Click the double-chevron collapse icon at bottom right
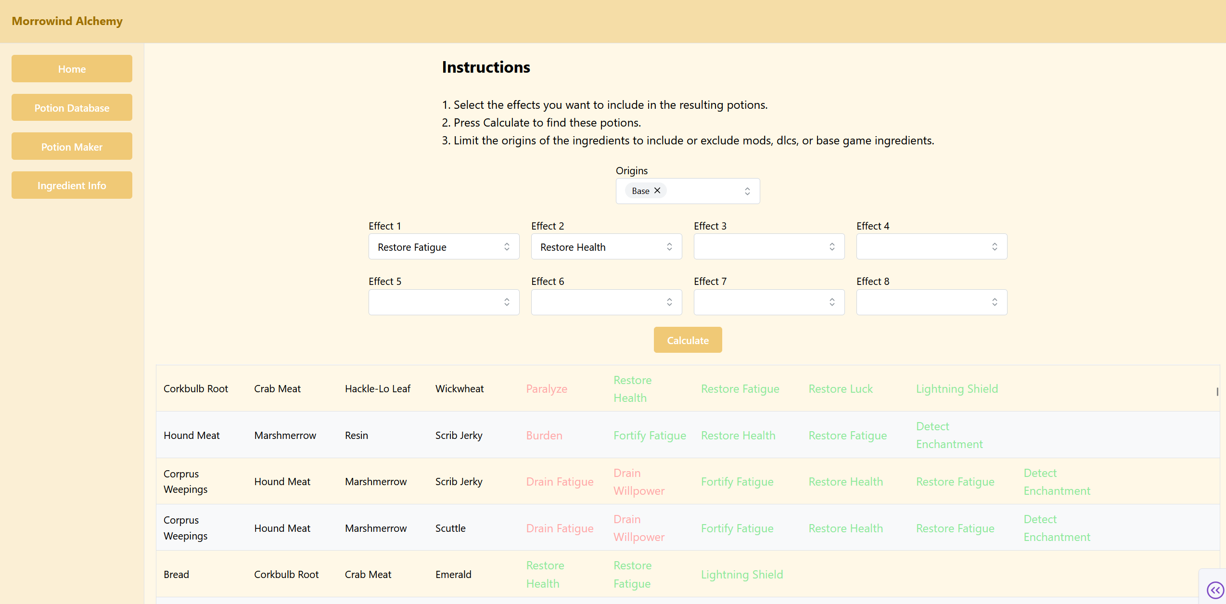 click(1215, 590)
